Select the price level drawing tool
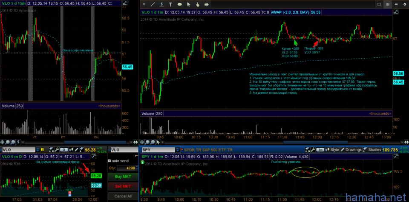 pyautogui.click(x=162, y=4)
